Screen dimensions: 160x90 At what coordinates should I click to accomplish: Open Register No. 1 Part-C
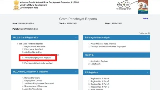point(100,84)
